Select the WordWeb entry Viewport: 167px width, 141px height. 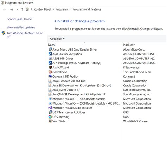tap(58, 121)
